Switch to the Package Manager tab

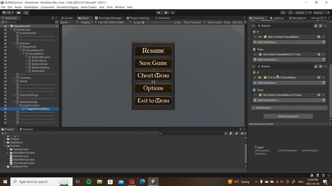[108, 18]
